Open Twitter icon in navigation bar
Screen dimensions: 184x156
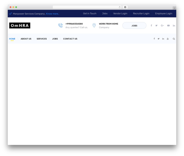(x=159, y=39)
